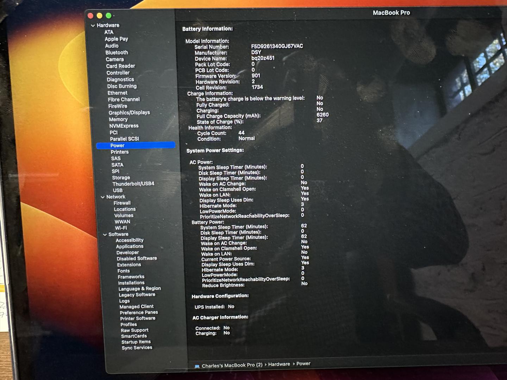Select Language & Region entry
Image resolution: width=507 pixels, height=380 pixels.
pos(140,289)
